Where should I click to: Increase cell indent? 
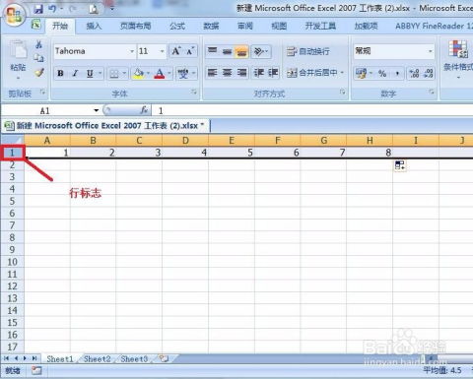point(273,73)
